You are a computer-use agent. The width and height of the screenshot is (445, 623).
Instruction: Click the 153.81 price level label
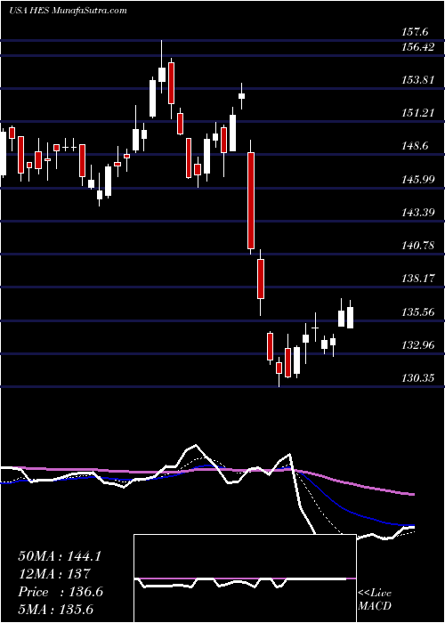click(x=419, y=80)
